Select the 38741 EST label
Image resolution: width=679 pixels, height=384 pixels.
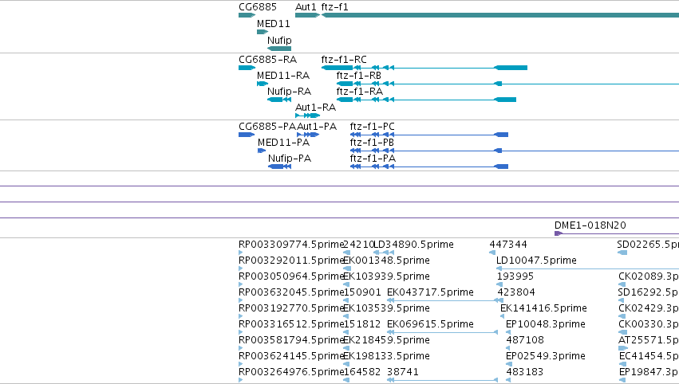tap(403, 372)
